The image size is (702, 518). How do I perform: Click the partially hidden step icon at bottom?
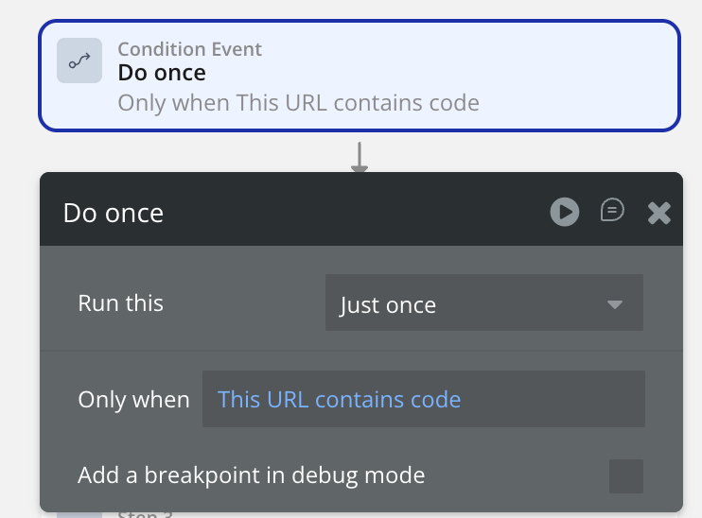click(x=79, y=514)
